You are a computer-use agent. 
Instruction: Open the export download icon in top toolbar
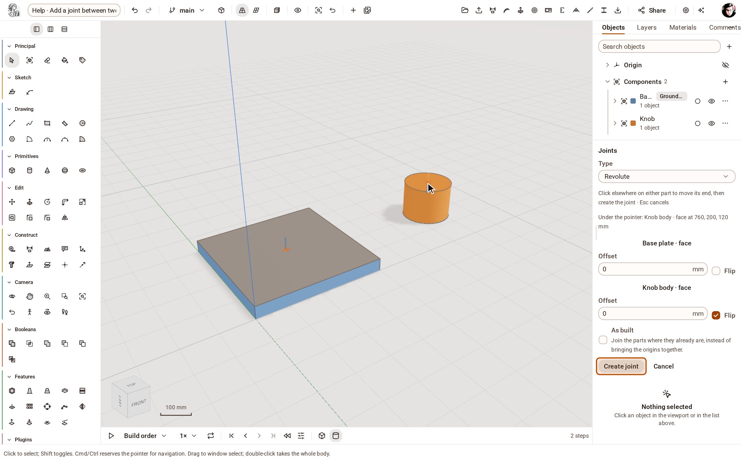pyautogui.click(x=618, y=10)
